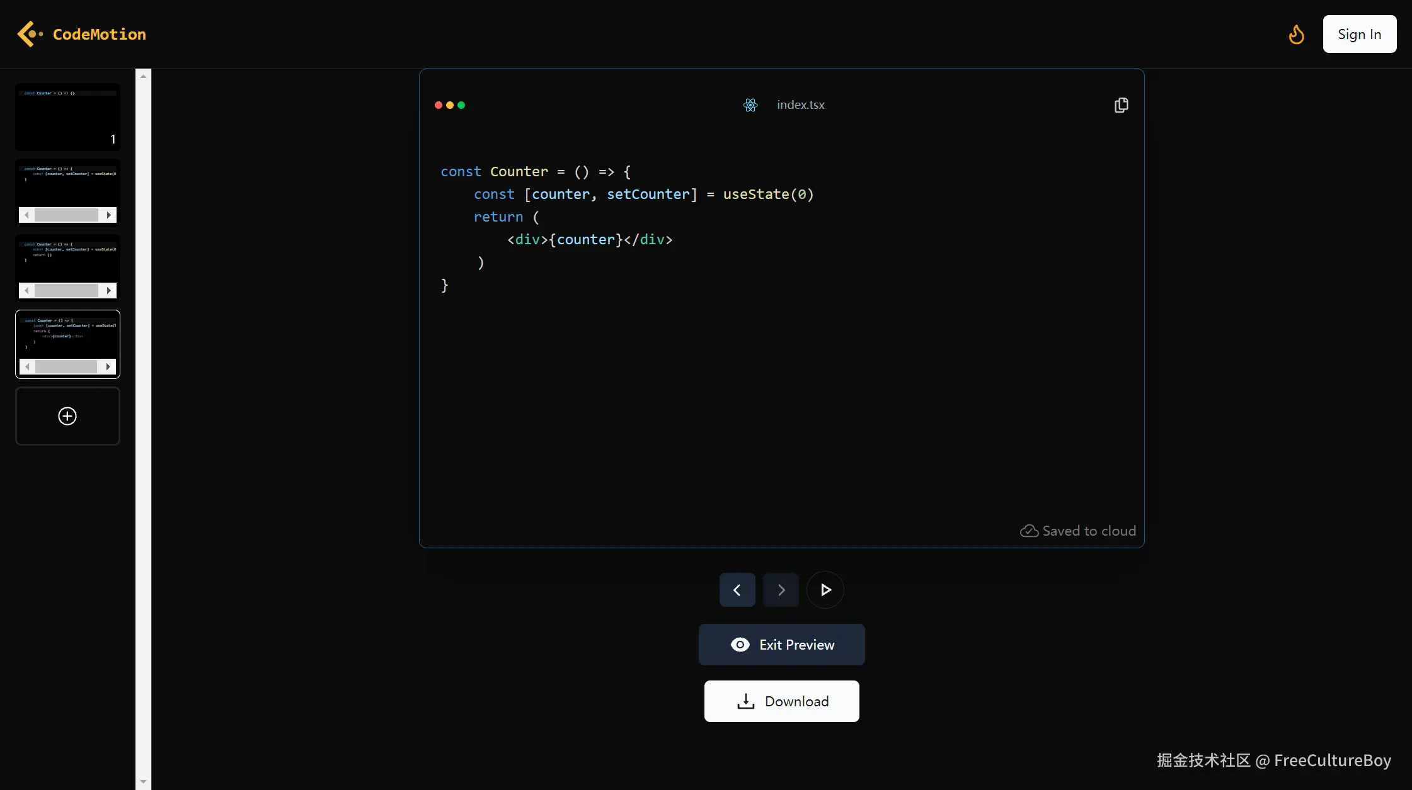Copy code with the clipboard icon
The width and height of the screenshot is (1412, 790).
coord(1121,105)
